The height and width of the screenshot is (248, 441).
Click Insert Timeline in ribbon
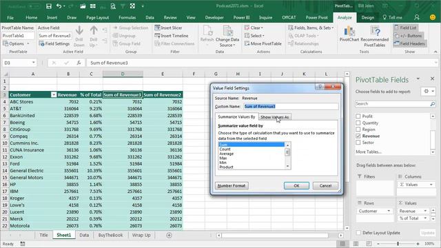(172, 36)
